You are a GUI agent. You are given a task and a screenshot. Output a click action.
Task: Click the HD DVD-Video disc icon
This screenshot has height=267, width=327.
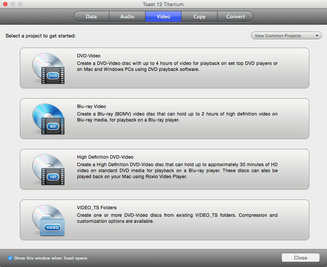[48, 169]
